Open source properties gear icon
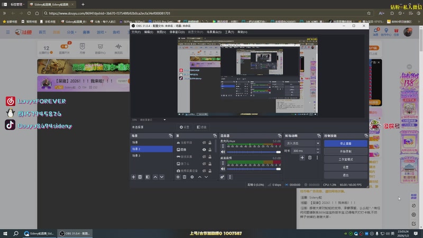This screenshot has height=238, width=423. coord(192,177)
